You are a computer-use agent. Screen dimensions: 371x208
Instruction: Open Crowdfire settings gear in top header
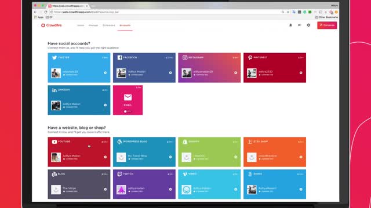pyautogui.click(x=308, y=25)
